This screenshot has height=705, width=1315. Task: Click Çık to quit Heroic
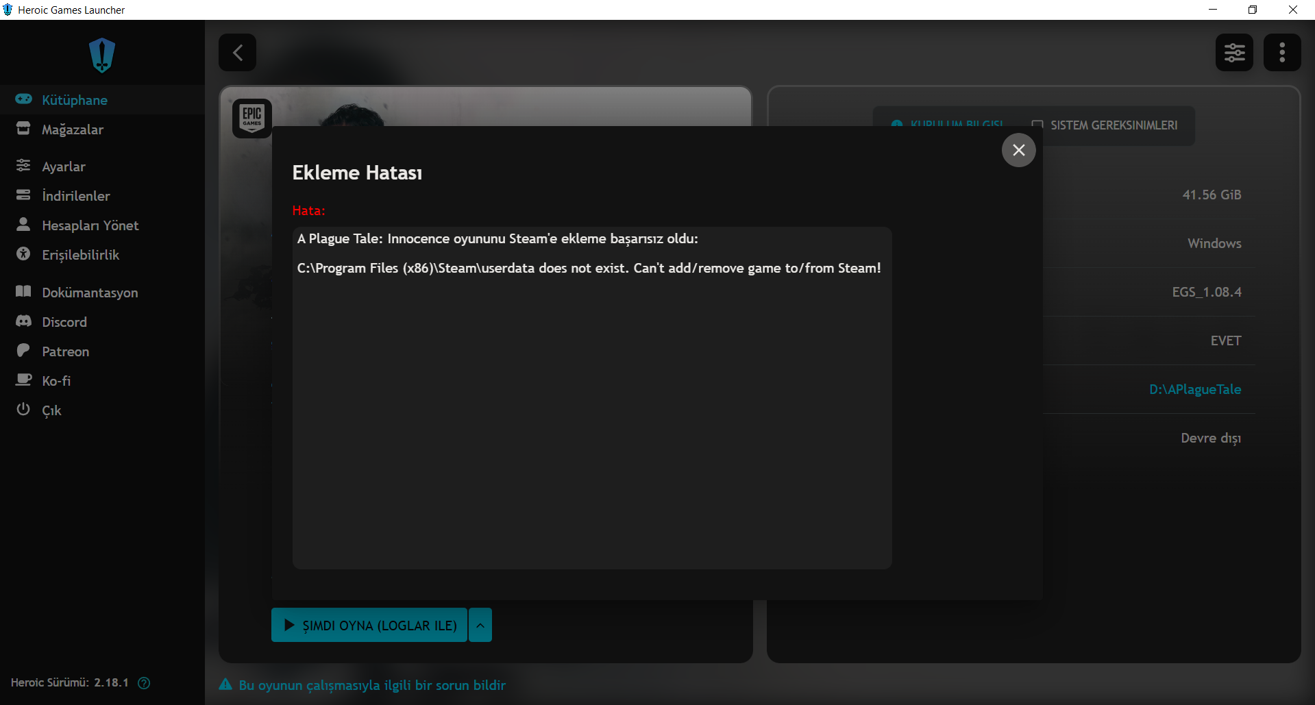coord(51,410)
